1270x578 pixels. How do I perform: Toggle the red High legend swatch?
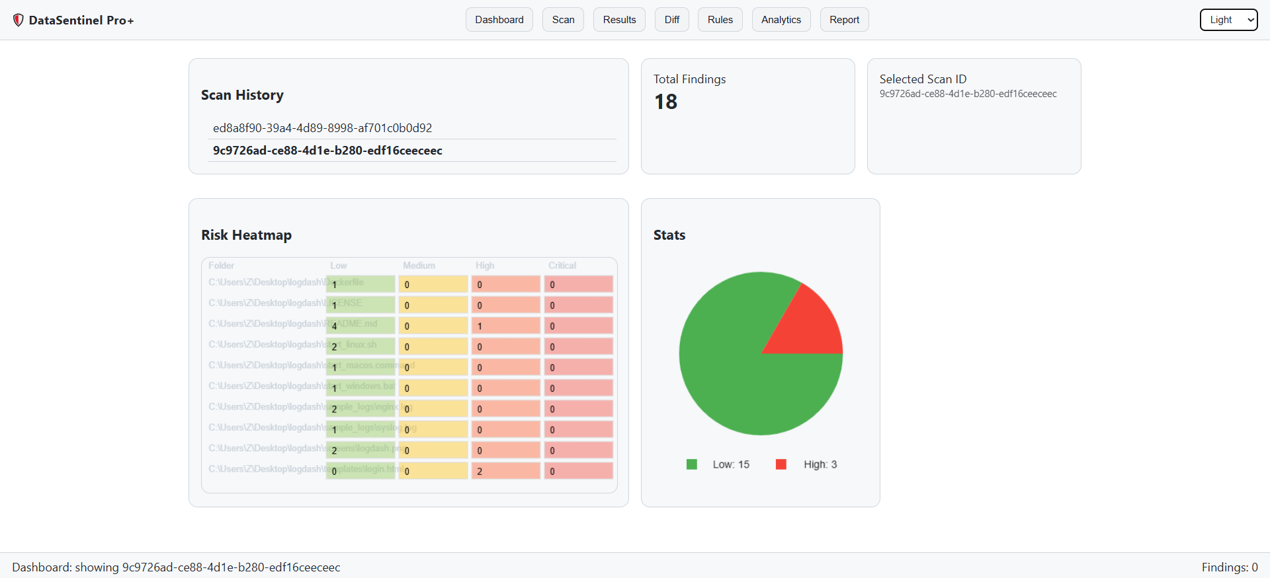781,464
